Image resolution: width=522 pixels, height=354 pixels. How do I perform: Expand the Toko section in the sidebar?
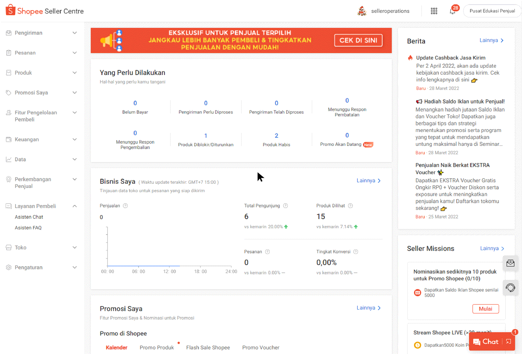[74, 247]
